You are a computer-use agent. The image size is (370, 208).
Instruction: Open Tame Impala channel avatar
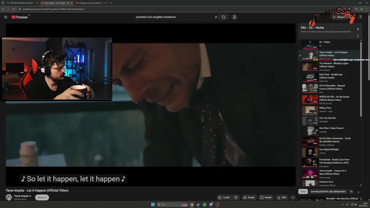pyautogui.click(x=9, y=197)
